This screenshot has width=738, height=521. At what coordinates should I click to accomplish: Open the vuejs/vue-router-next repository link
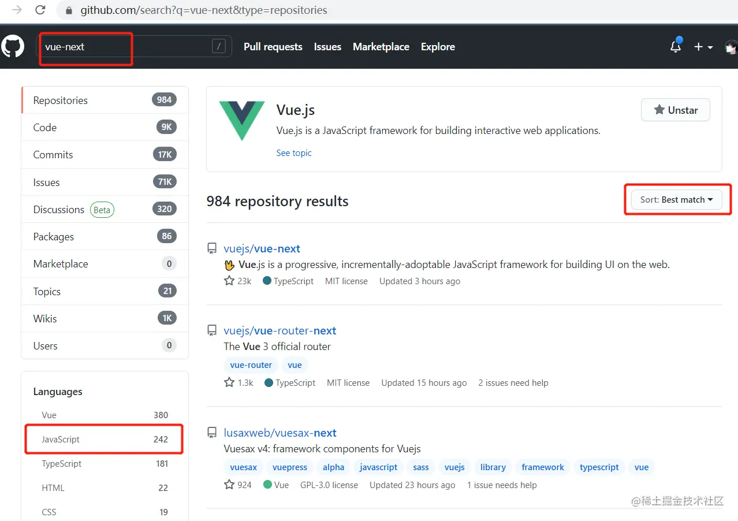[280, 330]
